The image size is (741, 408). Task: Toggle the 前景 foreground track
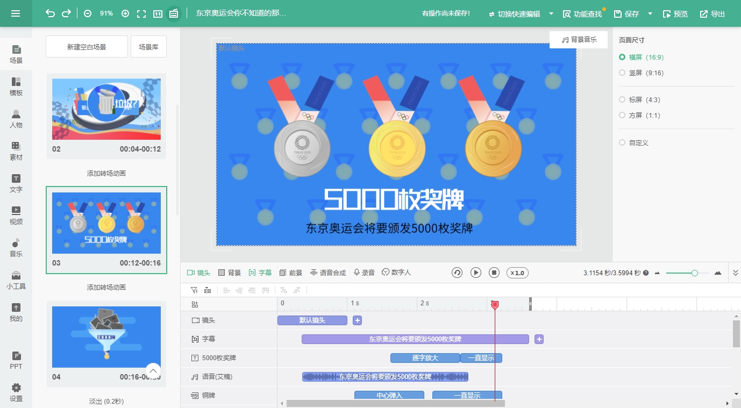(x=291, y=273)
